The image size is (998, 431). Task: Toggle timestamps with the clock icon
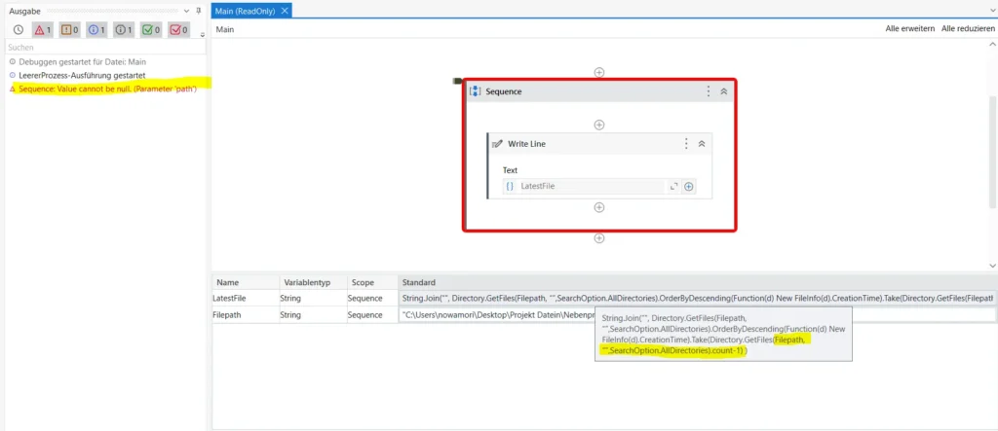19,29
